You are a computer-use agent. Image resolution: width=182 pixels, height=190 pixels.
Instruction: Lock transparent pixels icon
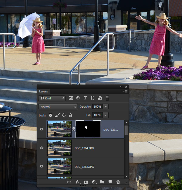tap(50, 115)
